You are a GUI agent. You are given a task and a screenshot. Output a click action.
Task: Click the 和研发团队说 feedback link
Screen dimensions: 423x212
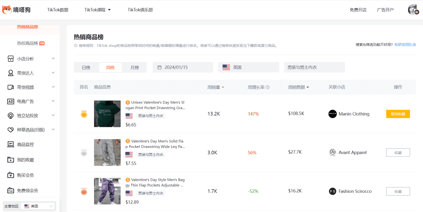tap(405, 45)
